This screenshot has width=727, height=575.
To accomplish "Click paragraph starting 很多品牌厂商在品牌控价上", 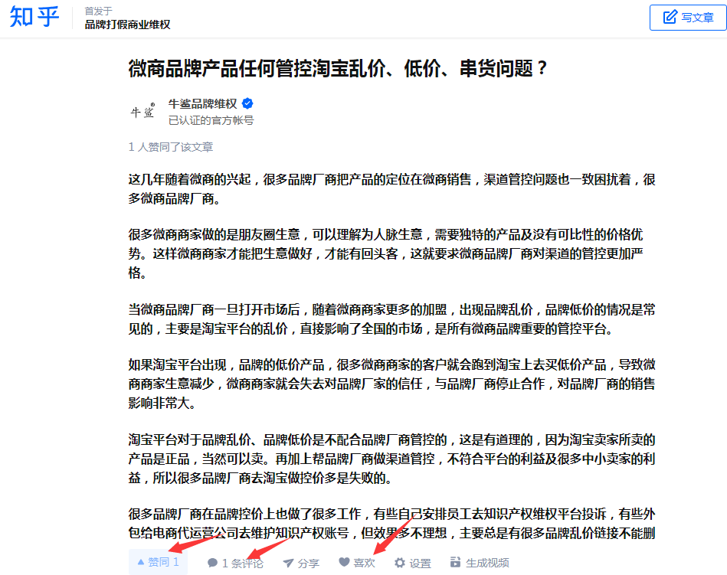I will click(x=391, y=524).
